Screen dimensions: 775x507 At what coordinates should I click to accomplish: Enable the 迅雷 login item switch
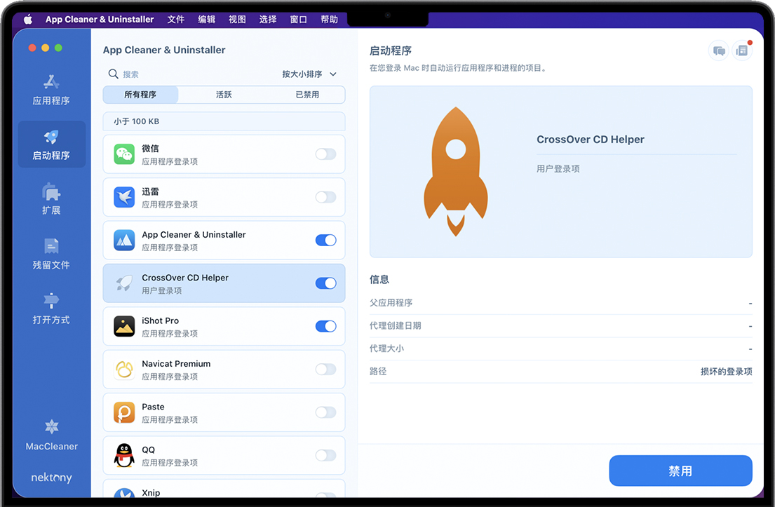pos(325,197)
